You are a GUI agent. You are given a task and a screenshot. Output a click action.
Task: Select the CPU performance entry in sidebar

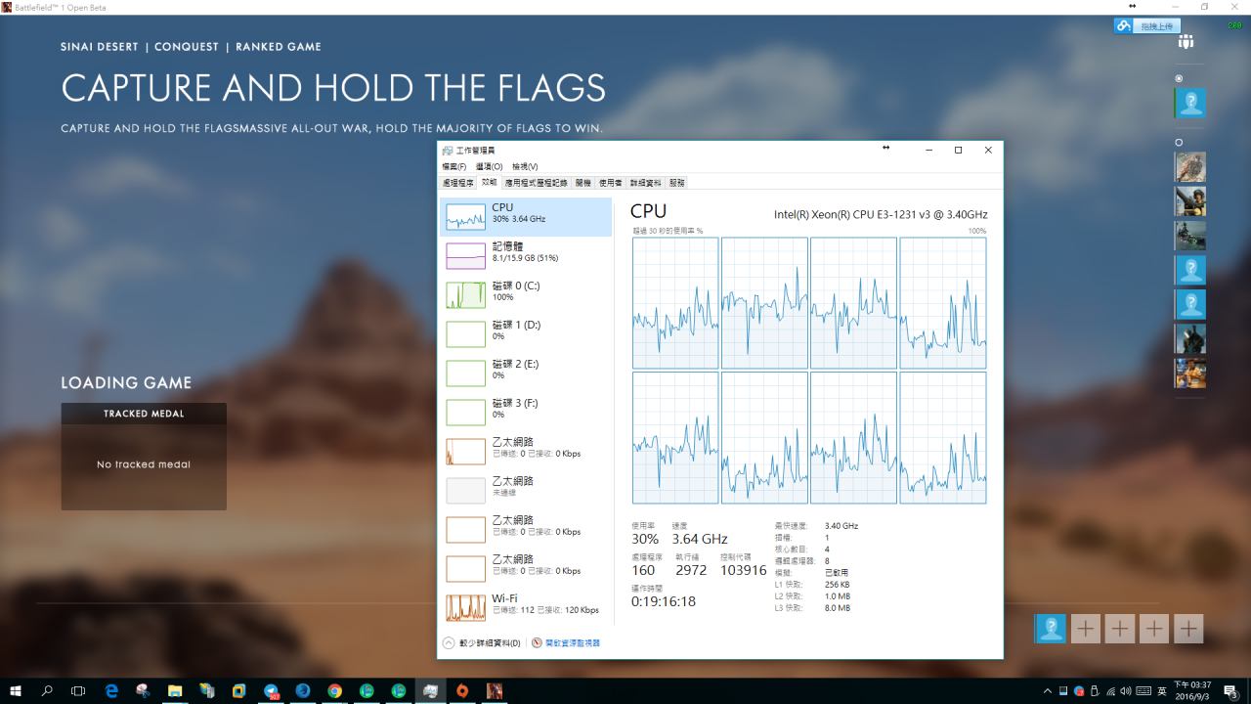[526, 217]
